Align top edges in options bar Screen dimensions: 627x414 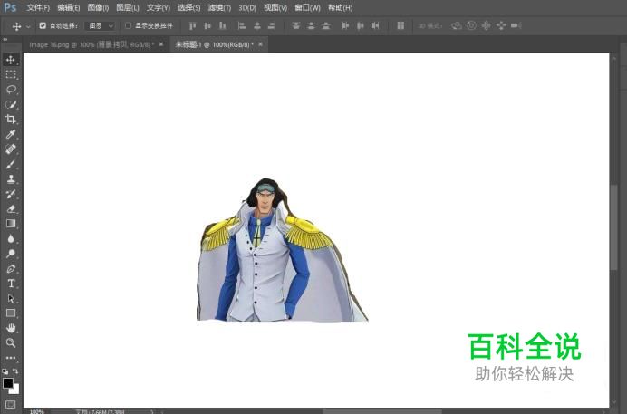(192, 26)
